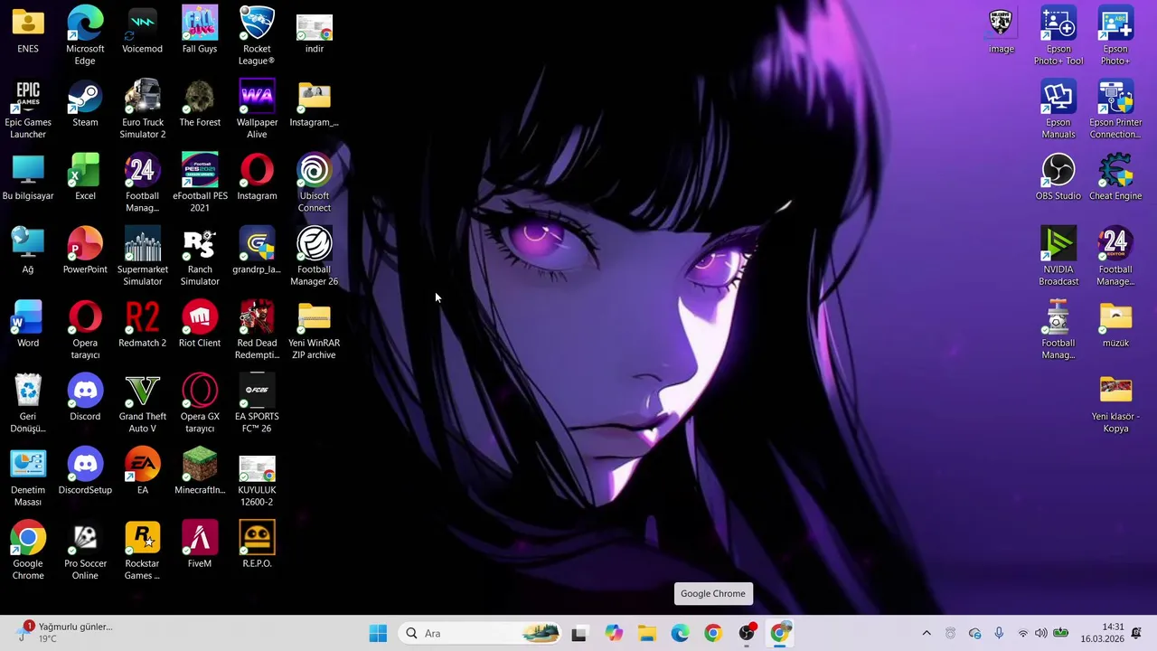Image resolution: width=1157 pixels, height=651 pixels.
Task: Open Copilot from the taskbar
Action: 614,633
